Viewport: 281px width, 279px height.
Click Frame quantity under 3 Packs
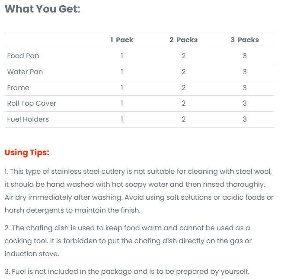pos(245,88)
